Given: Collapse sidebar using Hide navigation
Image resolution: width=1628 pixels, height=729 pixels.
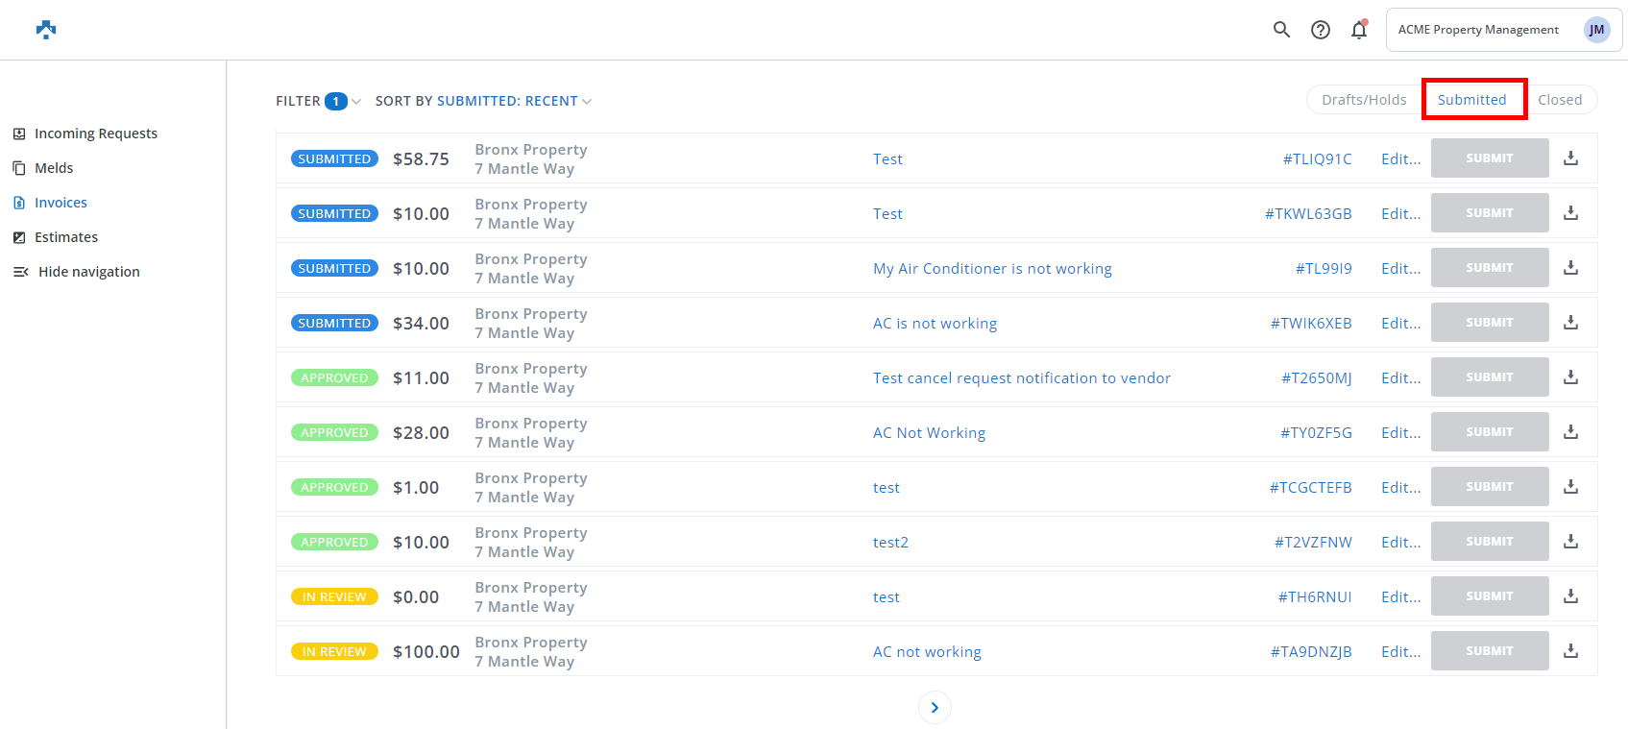Looking at the screenshot, I should [x=88, y=272].
